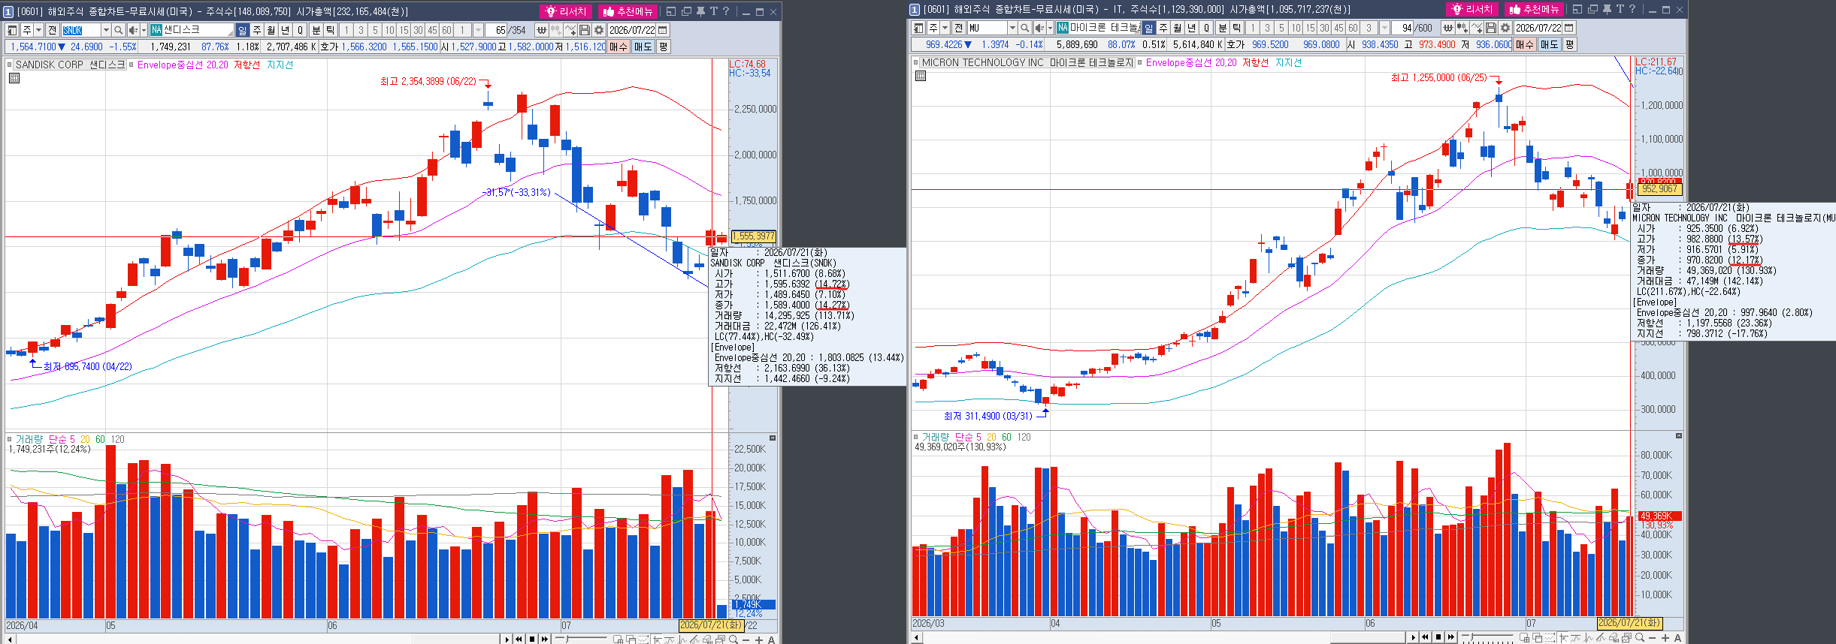Select 월 monthly period in SanDisk window
1836x644 pixels.
pos(271,30)
